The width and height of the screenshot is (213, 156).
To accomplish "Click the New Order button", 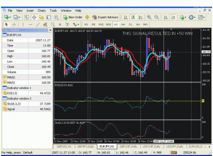I will (x=73, y=17).
